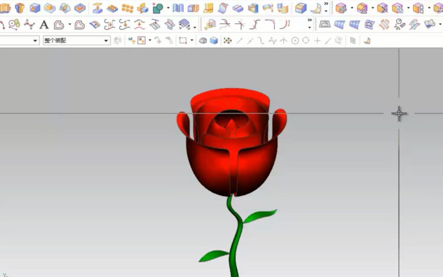Click the Delete Face tool icon
The height and width of the screenshot is (277, 443).
(x=382, y=8)
